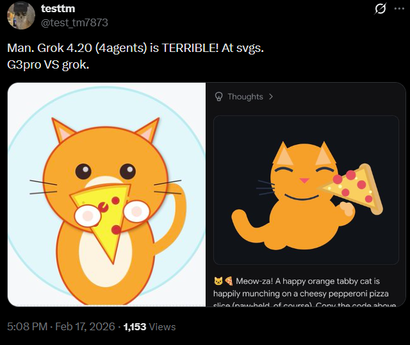Open the Grok actions icon on the post
Viewport: 410px width, 345px height.
[x=379, y=9]
